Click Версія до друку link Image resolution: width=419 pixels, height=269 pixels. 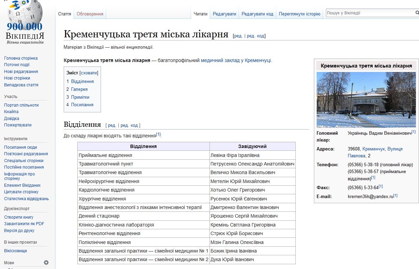[19, 231]
